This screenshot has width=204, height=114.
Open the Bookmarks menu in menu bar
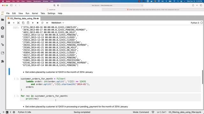coord(37,1)
